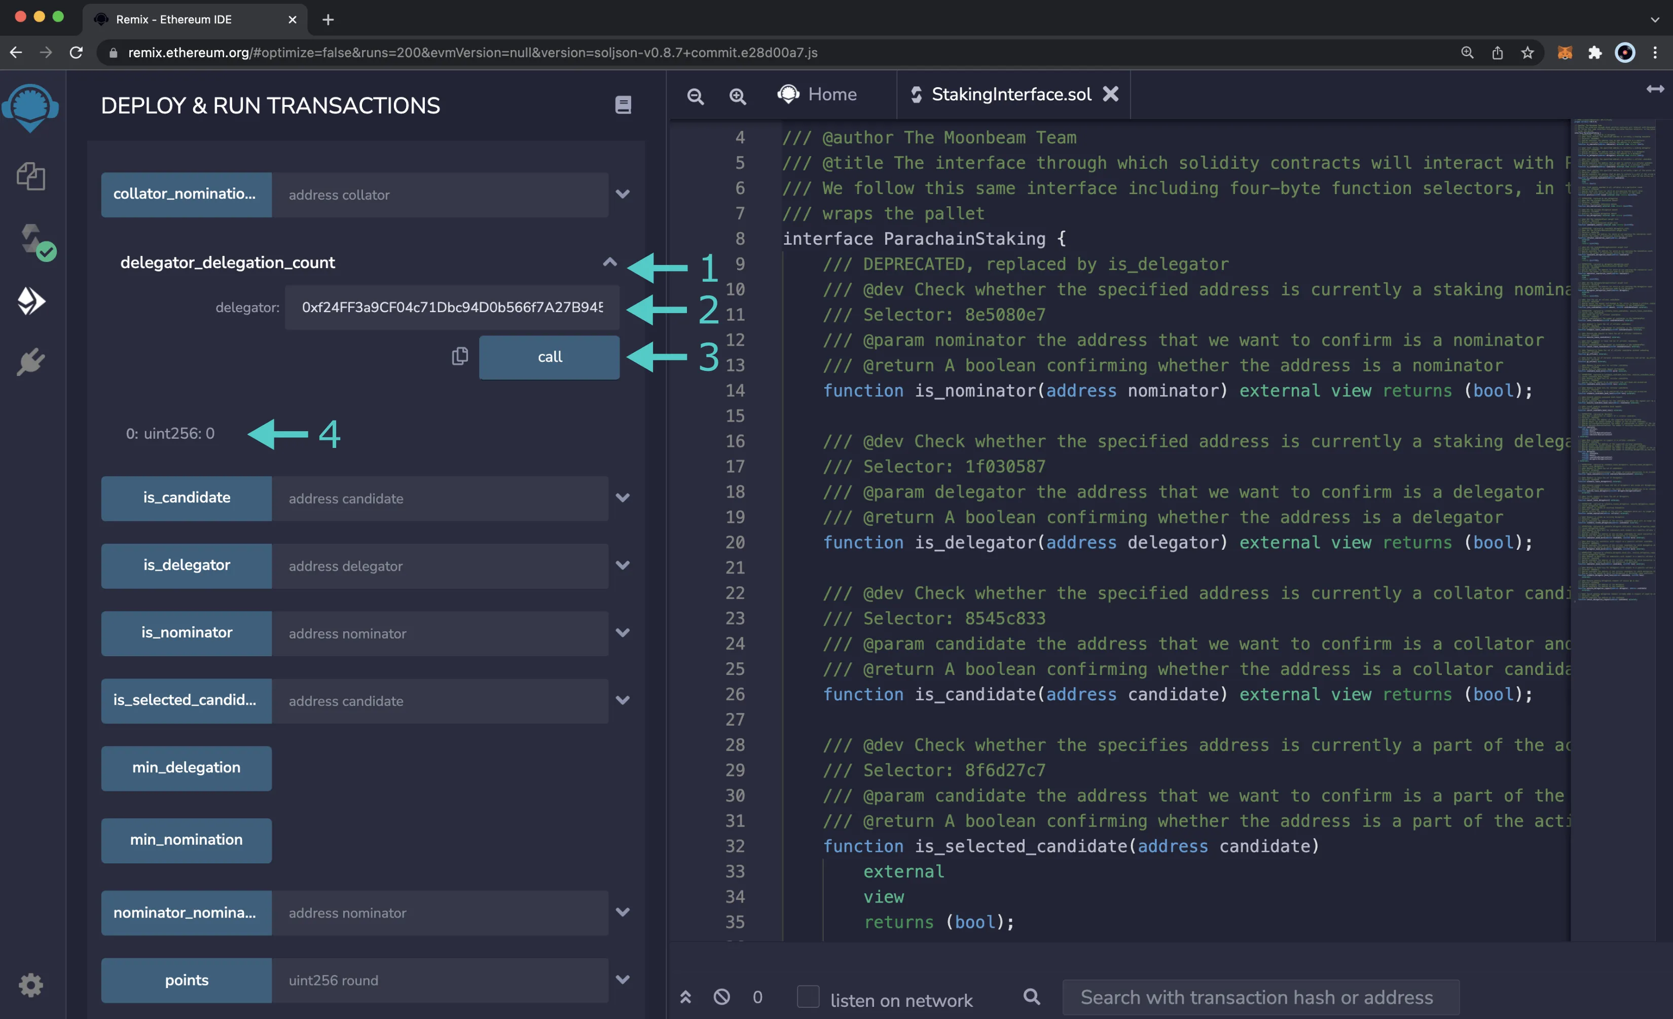Open the browser zoom magnifier in address bar

click(1467, 52)
